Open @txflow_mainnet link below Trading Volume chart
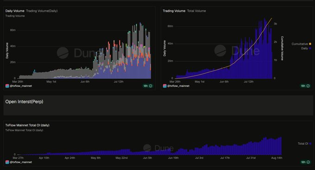Image resolution: width=315 pixels, height=170 pixels. [x=178, y=86]
